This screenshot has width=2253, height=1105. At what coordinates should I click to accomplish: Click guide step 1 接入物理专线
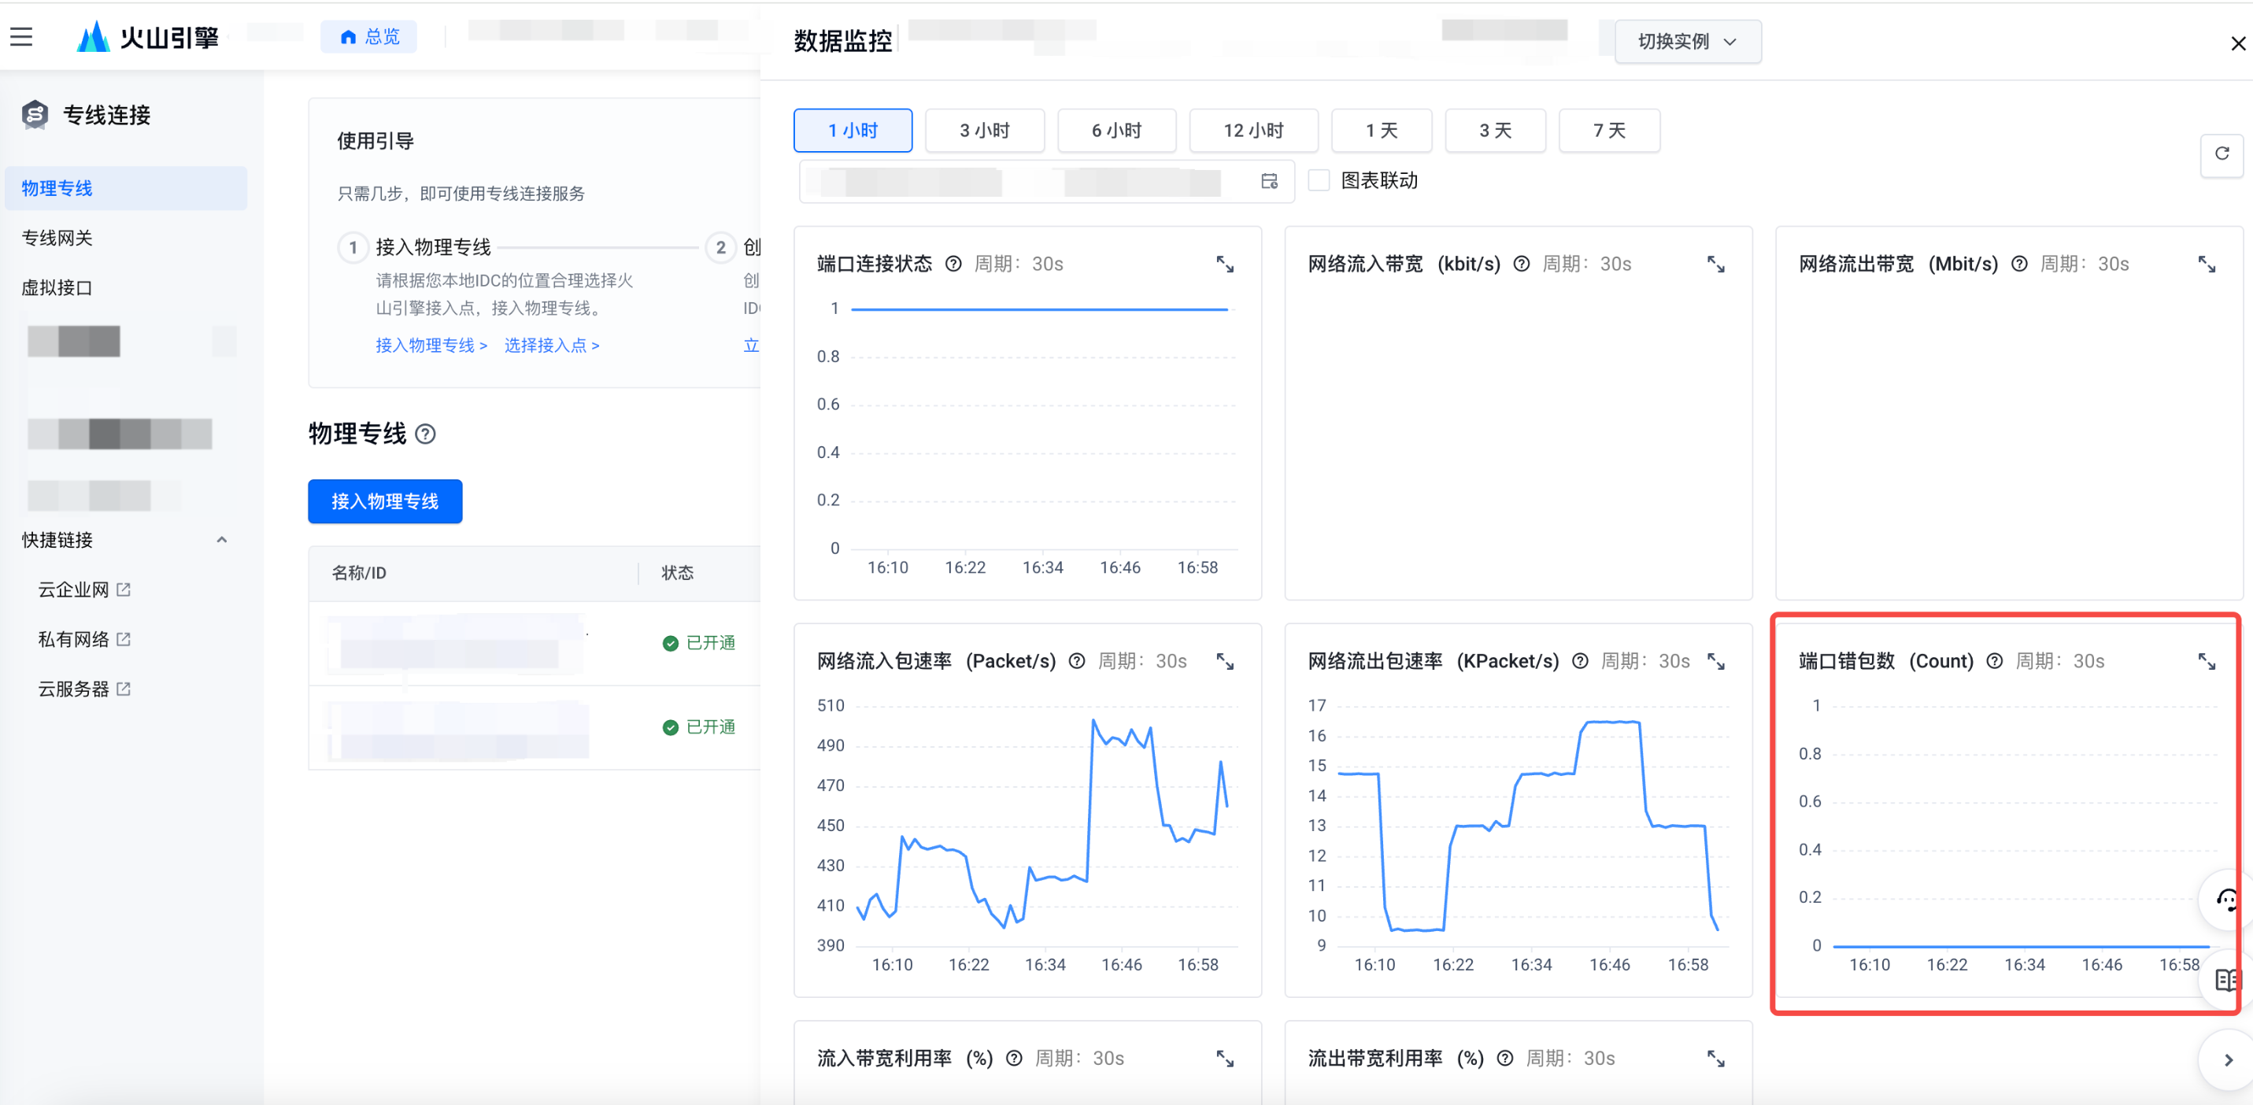(x=416, y=247)
